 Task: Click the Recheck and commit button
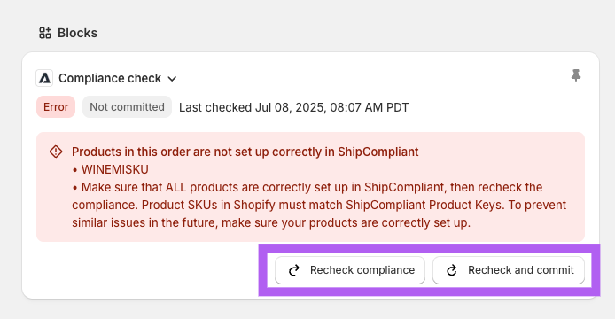pyautogui.click(x=509, y=270)
